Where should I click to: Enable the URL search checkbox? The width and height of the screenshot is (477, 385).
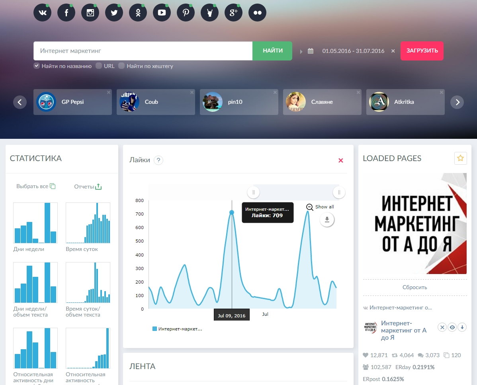coord(99,66)
